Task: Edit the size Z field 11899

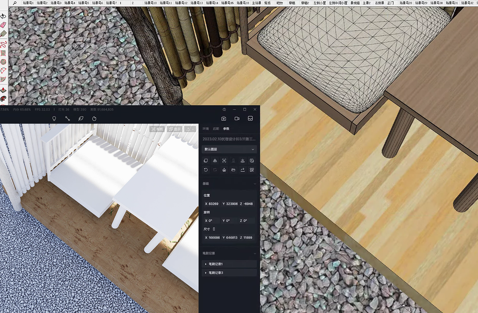Action: (246, 237)
